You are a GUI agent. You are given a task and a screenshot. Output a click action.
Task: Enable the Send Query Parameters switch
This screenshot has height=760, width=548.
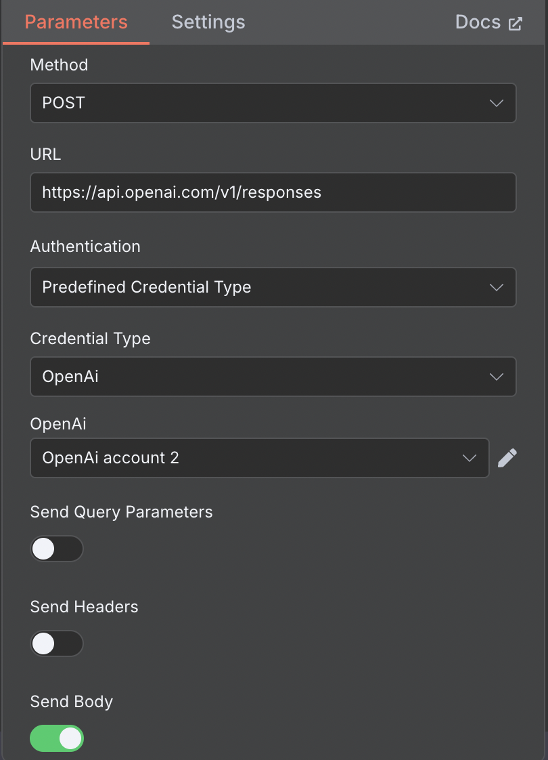(57, 549)
